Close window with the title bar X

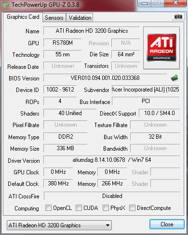(175, 3)
